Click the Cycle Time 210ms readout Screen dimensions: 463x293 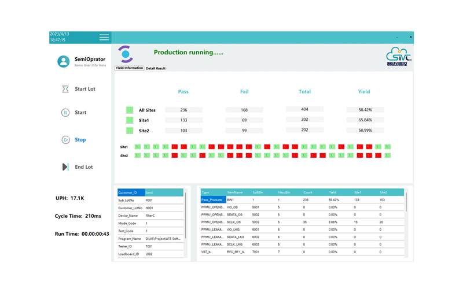[78, 216]
